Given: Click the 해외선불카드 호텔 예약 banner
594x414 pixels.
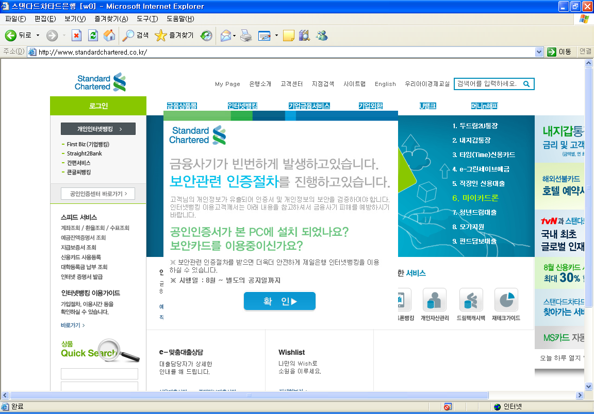Looking at the screenshot, I should (559, 186).
